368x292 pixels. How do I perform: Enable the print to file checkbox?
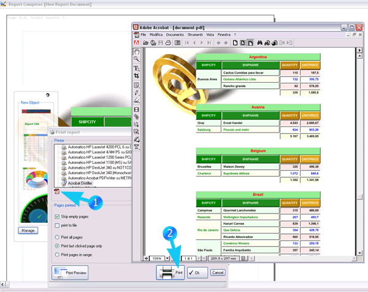click(57, 225)
